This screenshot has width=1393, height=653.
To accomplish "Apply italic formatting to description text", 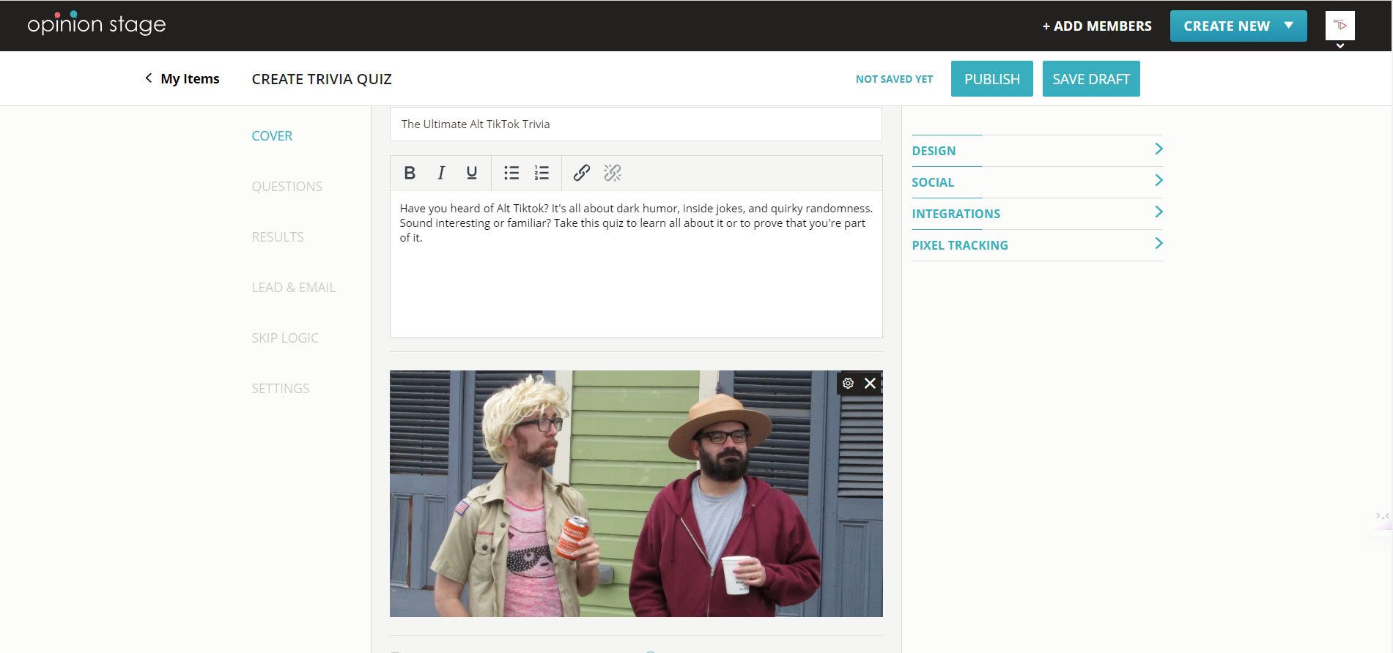I will point(440,173).
